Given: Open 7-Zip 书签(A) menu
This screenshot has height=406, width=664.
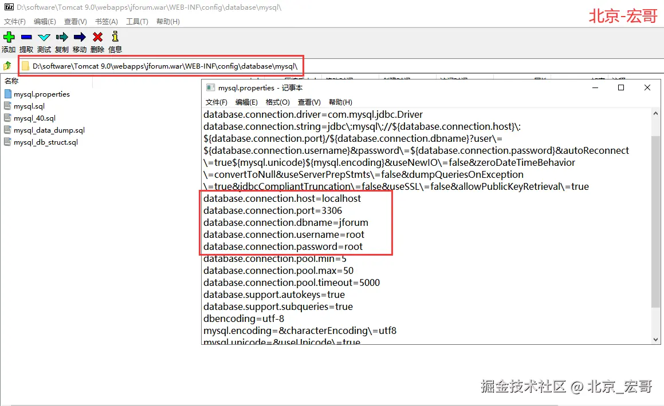Looking at the screenshot, I should tap(107, 22).
